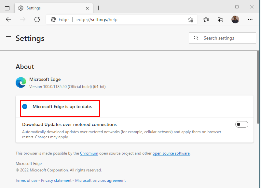Open the Settings and more ellipsis menu
This screenshot has height=188, width=261.
(250, 19)
